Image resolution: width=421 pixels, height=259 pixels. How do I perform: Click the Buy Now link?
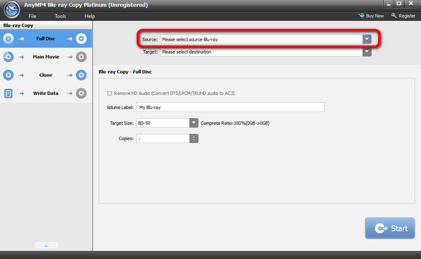tap(375, 16)
